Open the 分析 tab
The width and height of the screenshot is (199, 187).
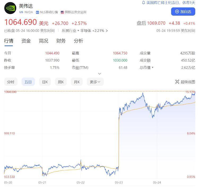click(x=79, y=41)
